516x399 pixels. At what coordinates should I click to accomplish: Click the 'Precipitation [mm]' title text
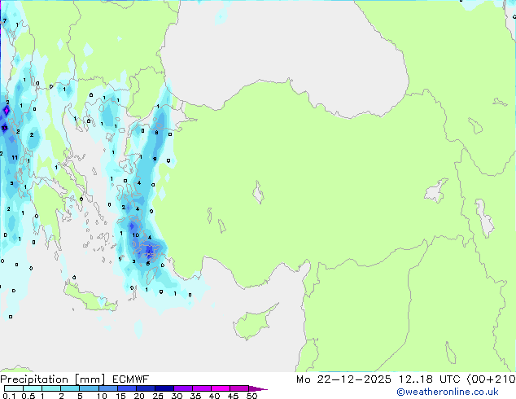pos(53,379)
